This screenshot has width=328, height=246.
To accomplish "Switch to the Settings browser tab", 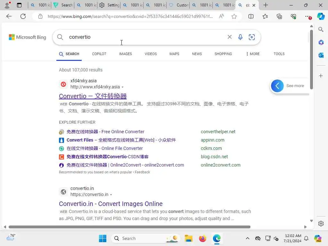I will [110, 5].
